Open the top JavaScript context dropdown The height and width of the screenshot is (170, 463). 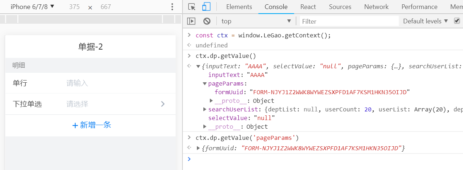tap(256, 21)
